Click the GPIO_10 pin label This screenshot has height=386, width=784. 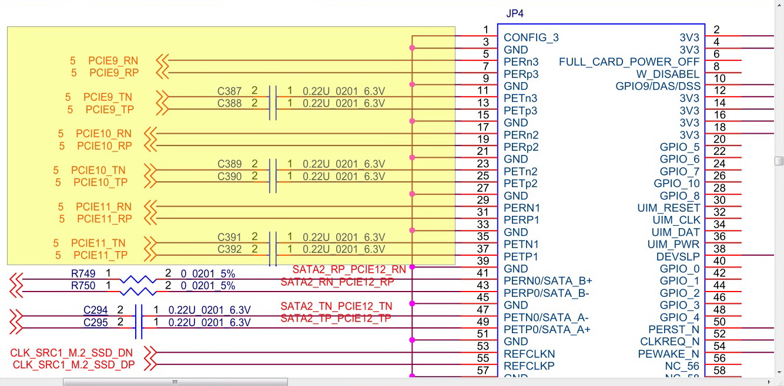click(677, 183)
